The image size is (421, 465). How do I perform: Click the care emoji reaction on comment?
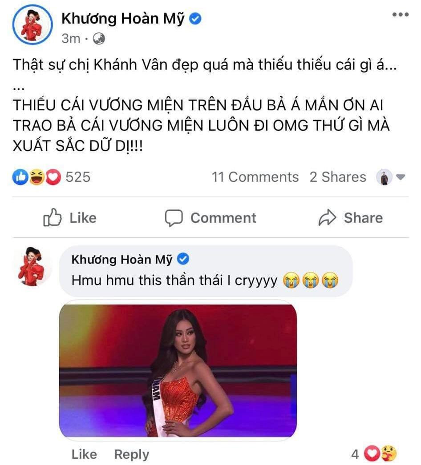click(x=389, y=453)
